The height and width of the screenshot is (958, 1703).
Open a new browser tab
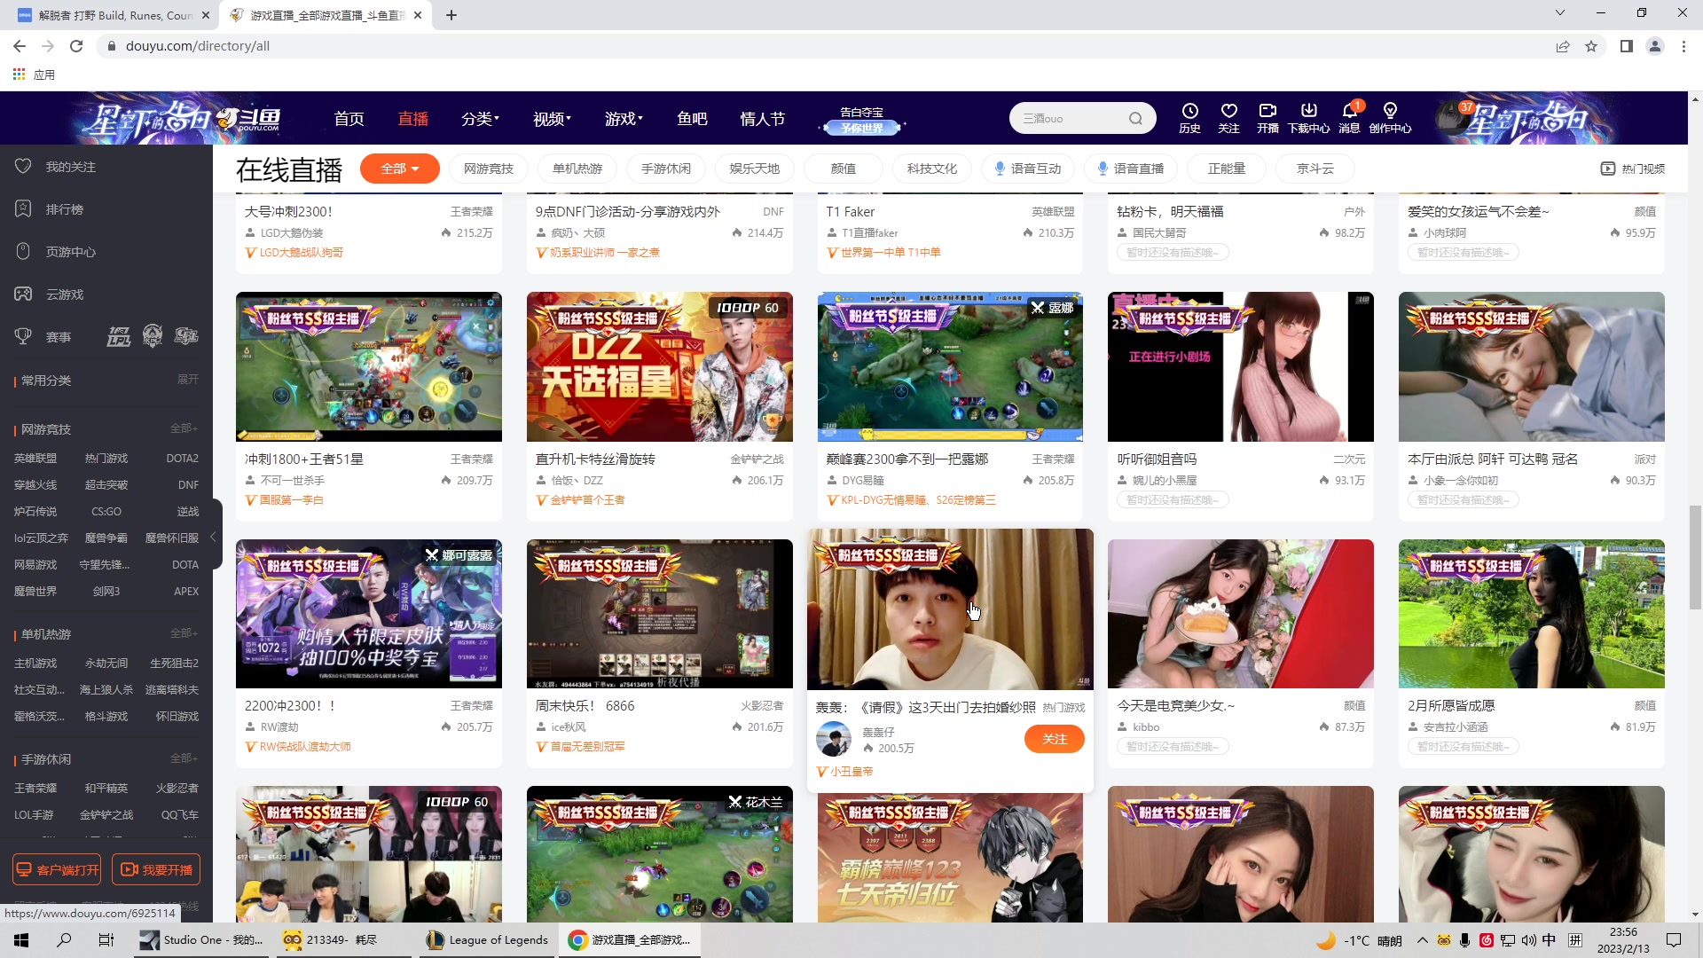[x=451, y=15]
